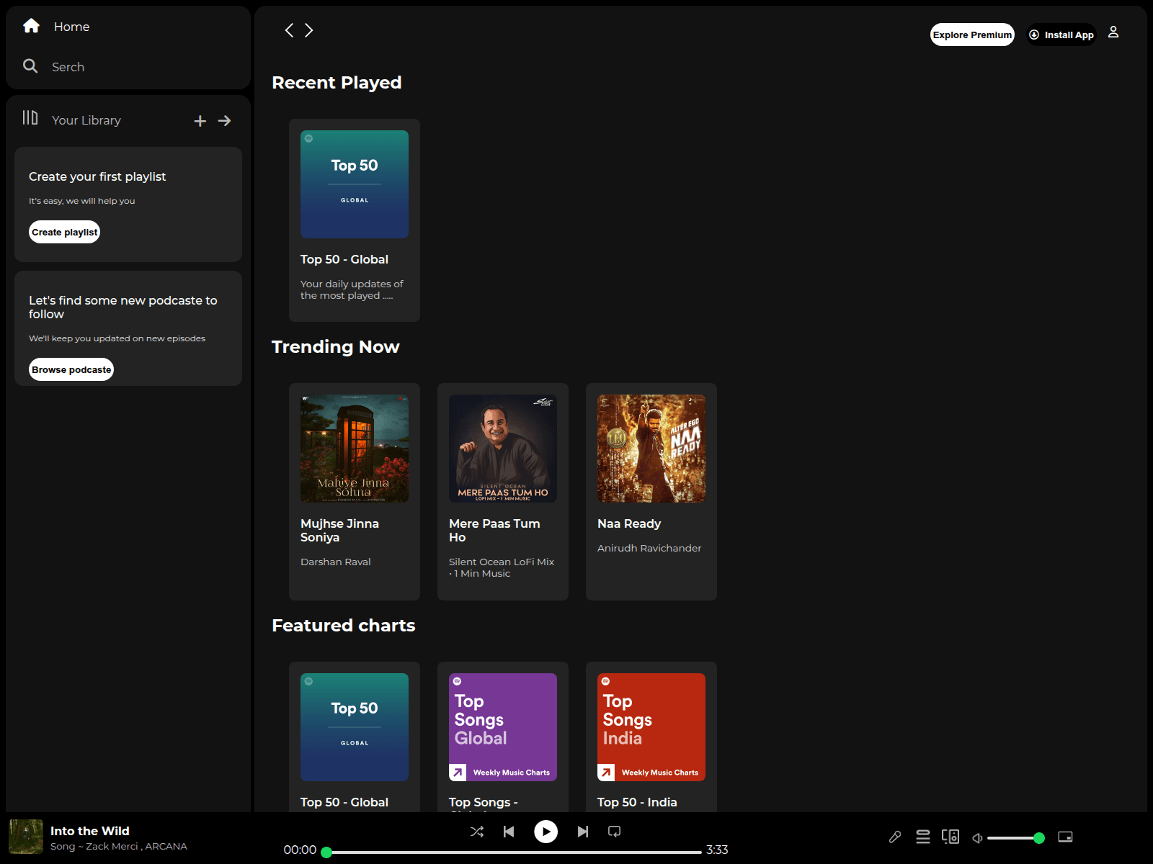Open Top Songs Global purple cover
This screenshot has width=1153, height=864.
point(503,727)
